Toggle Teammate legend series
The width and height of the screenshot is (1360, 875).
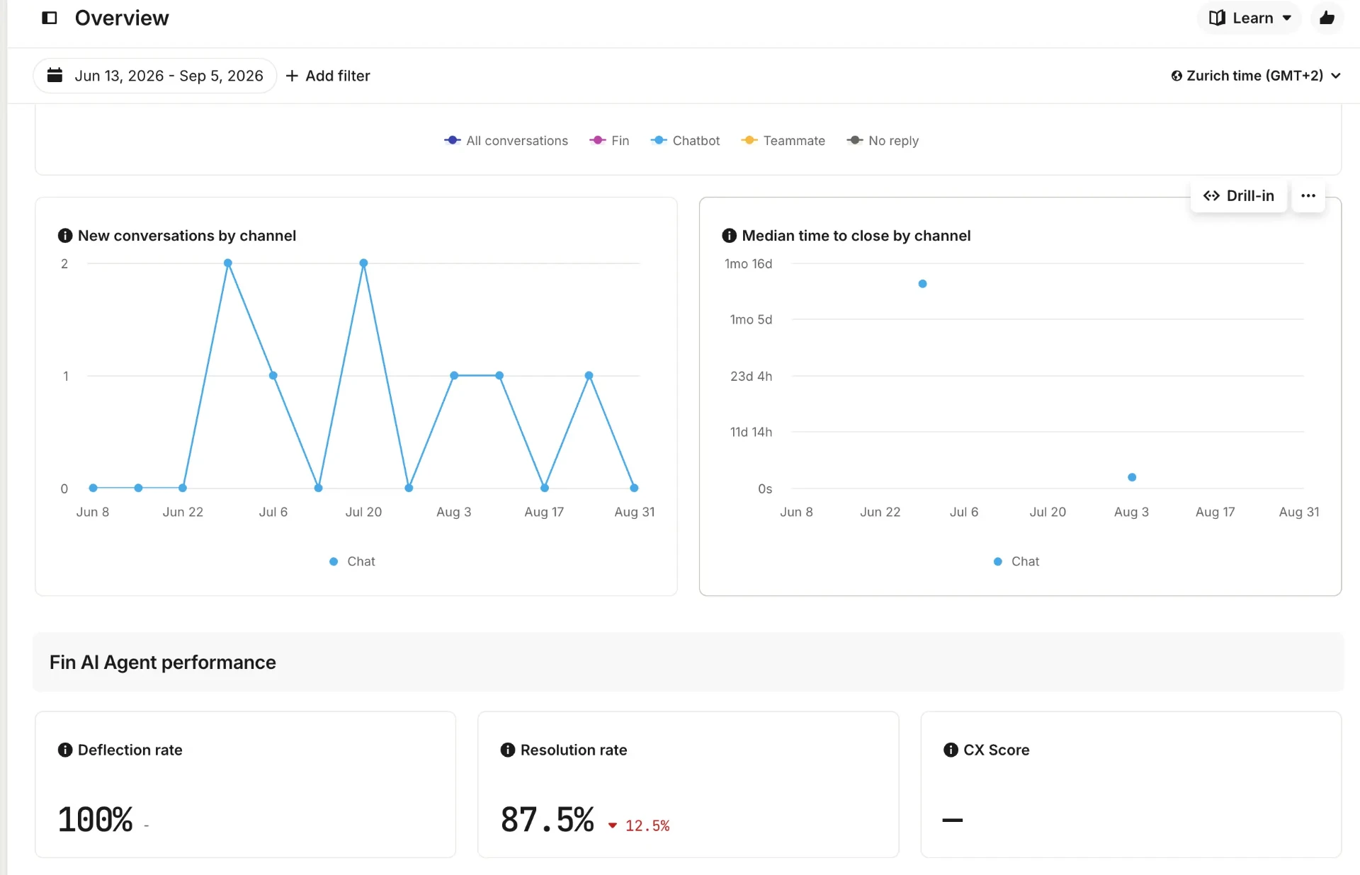pyautogui.click(x=783, y=141)
